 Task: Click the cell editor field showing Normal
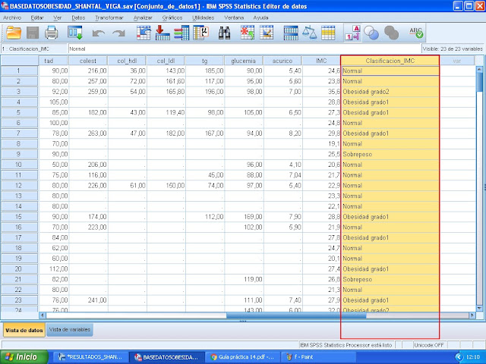pos(244,49)
